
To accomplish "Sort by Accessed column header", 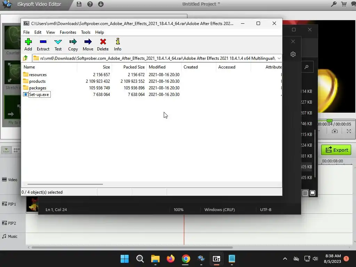I will [x=234, y=67].
